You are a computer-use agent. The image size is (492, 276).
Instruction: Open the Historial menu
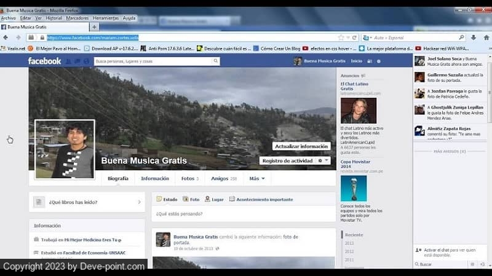(54, 18)
